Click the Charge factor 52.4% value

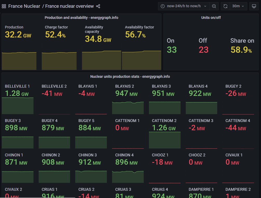tap(55, 34)
